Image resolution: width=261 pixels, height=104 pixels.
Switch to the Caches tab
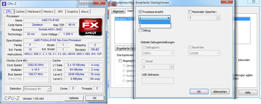click(x=20, y=12)
